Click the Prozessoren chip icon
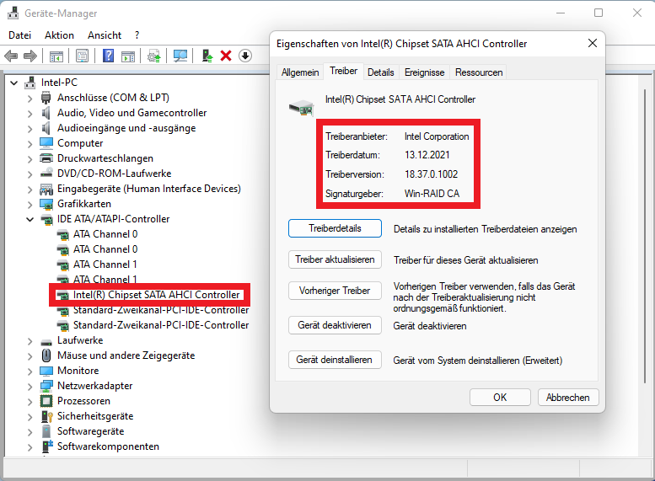The height and width of the screenshot is (481, 655). pos(46,401)
